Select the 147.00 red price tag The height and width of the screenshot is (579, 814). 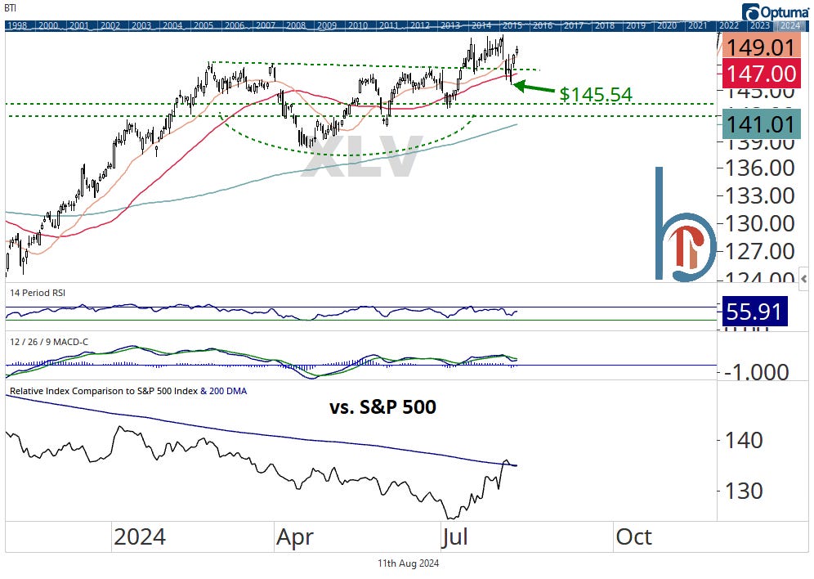click(x=761, y=74)
